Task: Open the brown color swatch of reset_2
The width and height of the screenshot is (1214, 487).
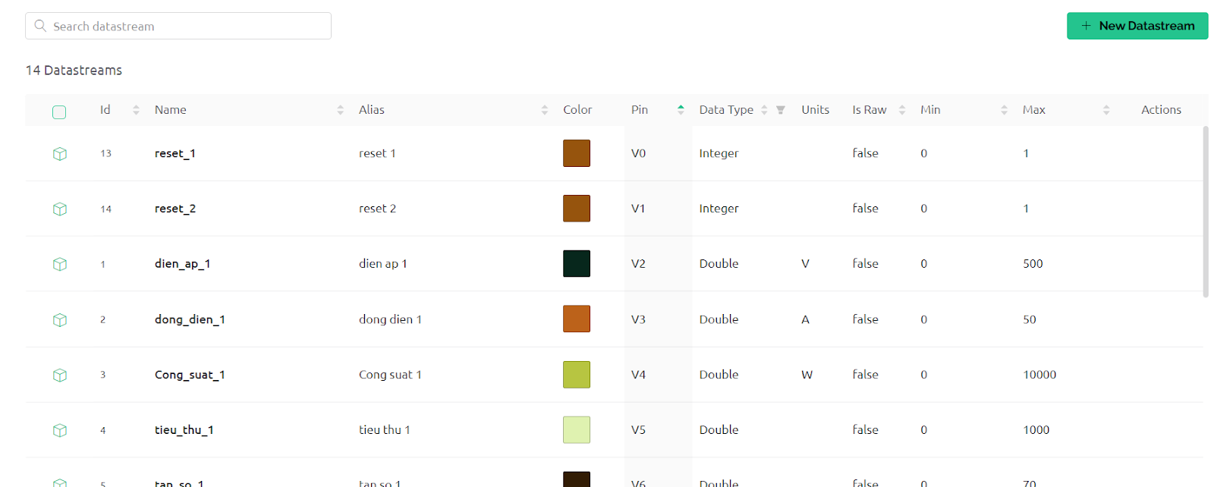Action: coord(577,209)
